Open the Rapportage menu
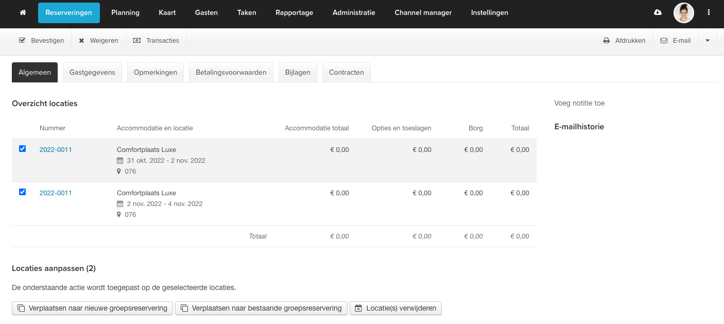 [x=294, y=13]
